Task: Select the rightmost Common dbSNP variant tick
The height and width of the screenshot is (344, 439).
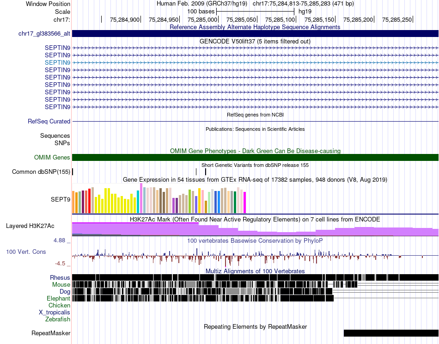Action: (x=206, y=172)
